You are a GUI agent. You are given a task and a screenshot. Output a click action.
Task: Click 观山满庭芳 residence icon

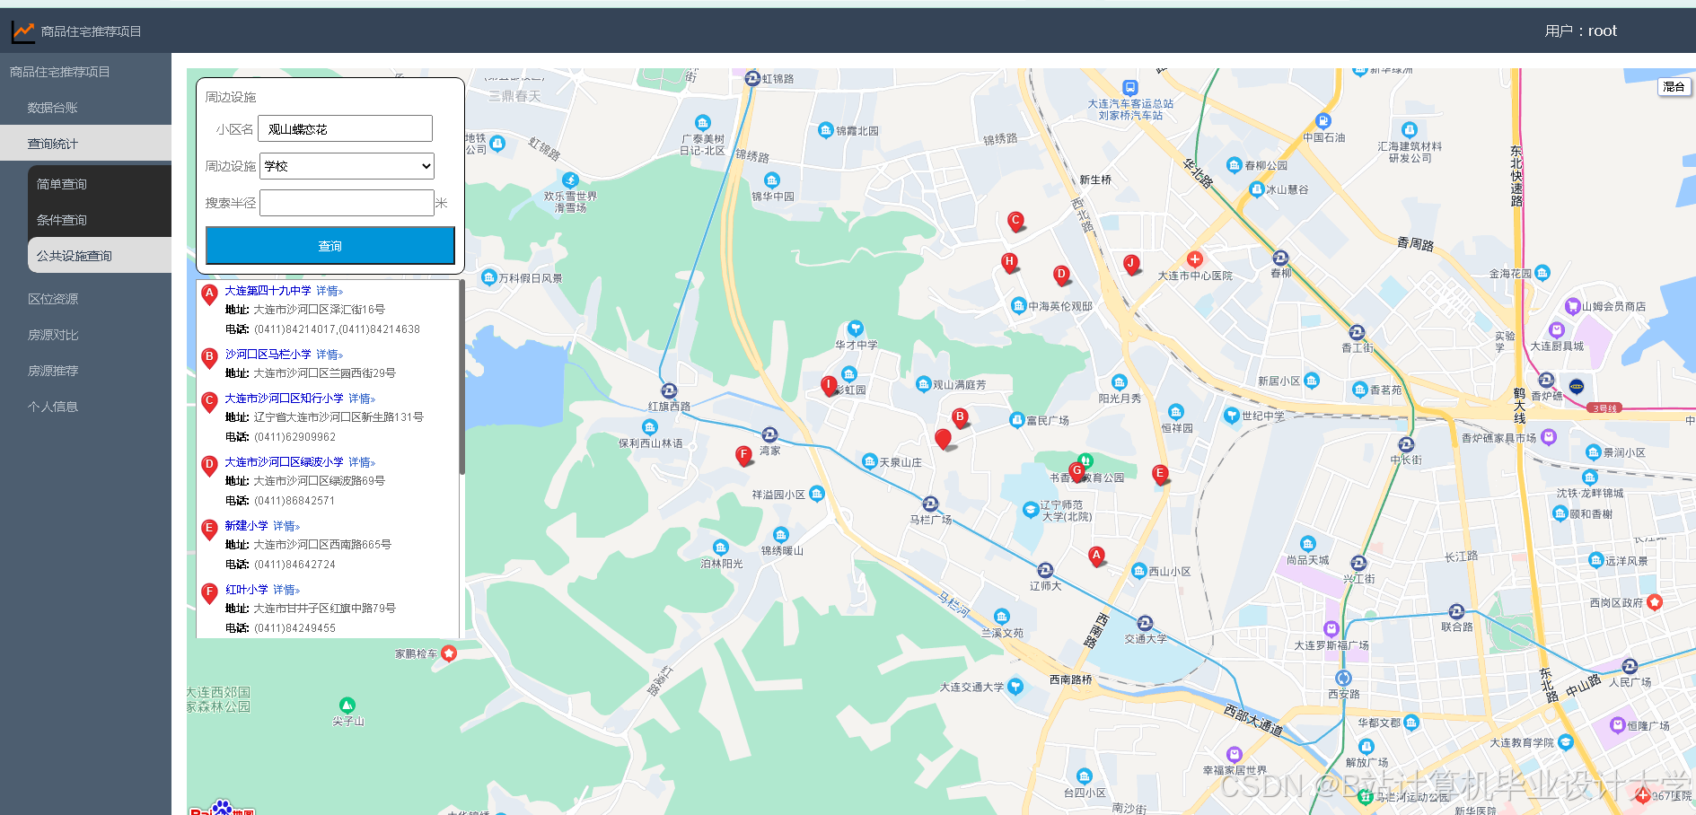pos(923,384)
